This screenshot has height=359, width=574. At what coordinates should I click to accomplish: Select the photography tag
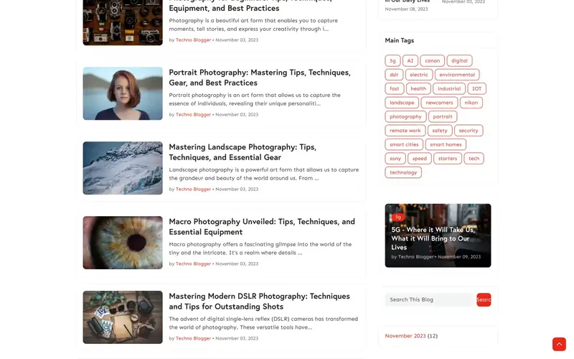click(405, 116)
